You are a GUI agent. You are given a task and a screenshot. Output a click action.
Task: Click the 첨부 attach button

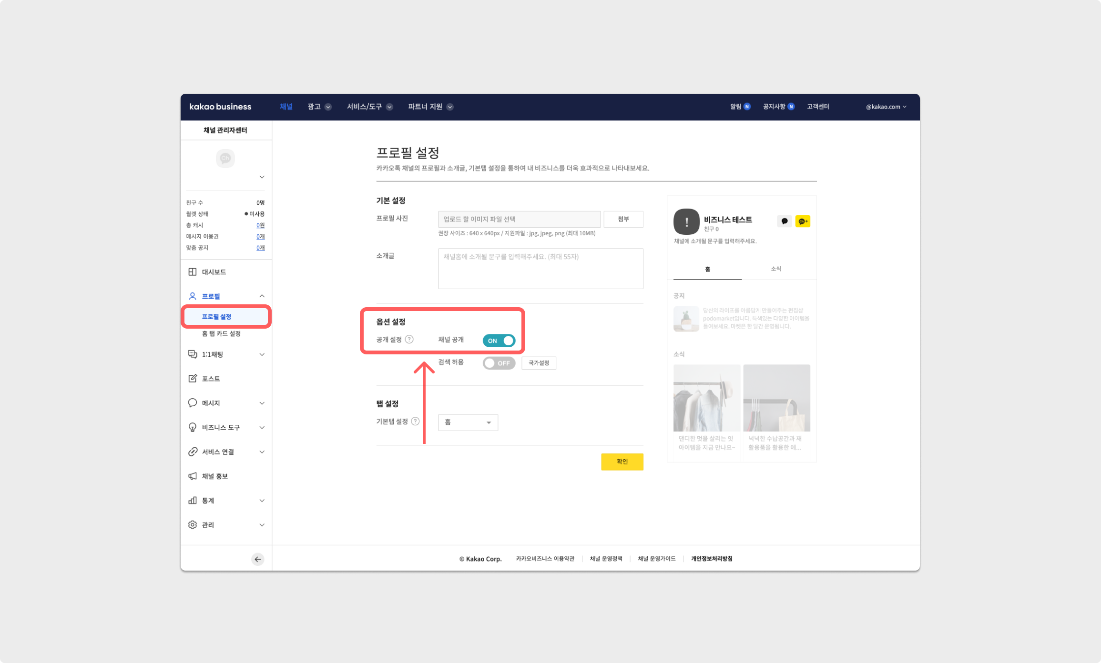pos(623,219)
